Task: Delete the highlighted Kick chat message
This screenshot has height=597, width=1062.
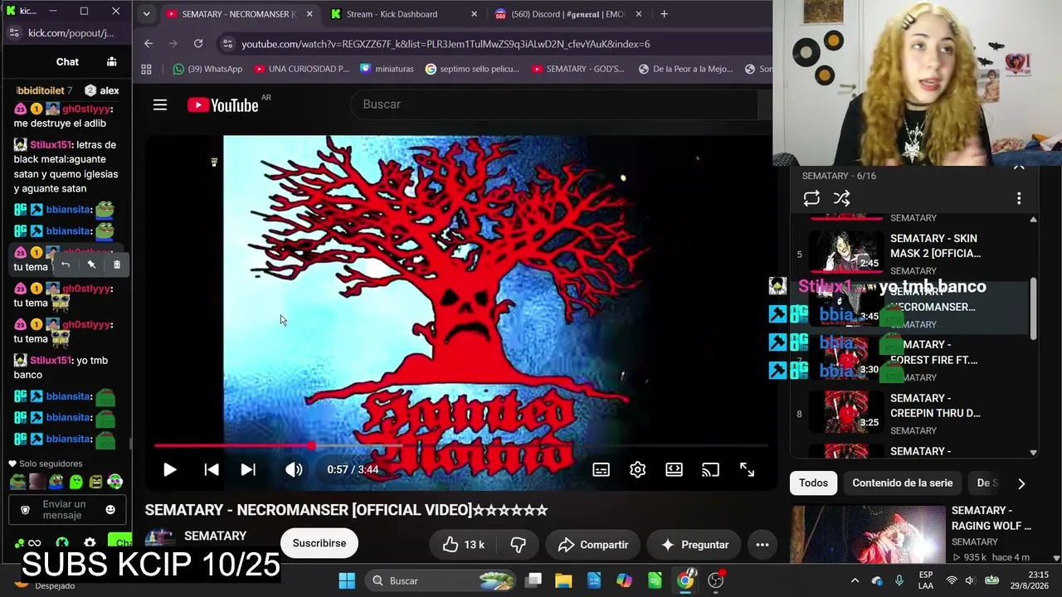Action: pyautogui.click(x=117, y=265)
